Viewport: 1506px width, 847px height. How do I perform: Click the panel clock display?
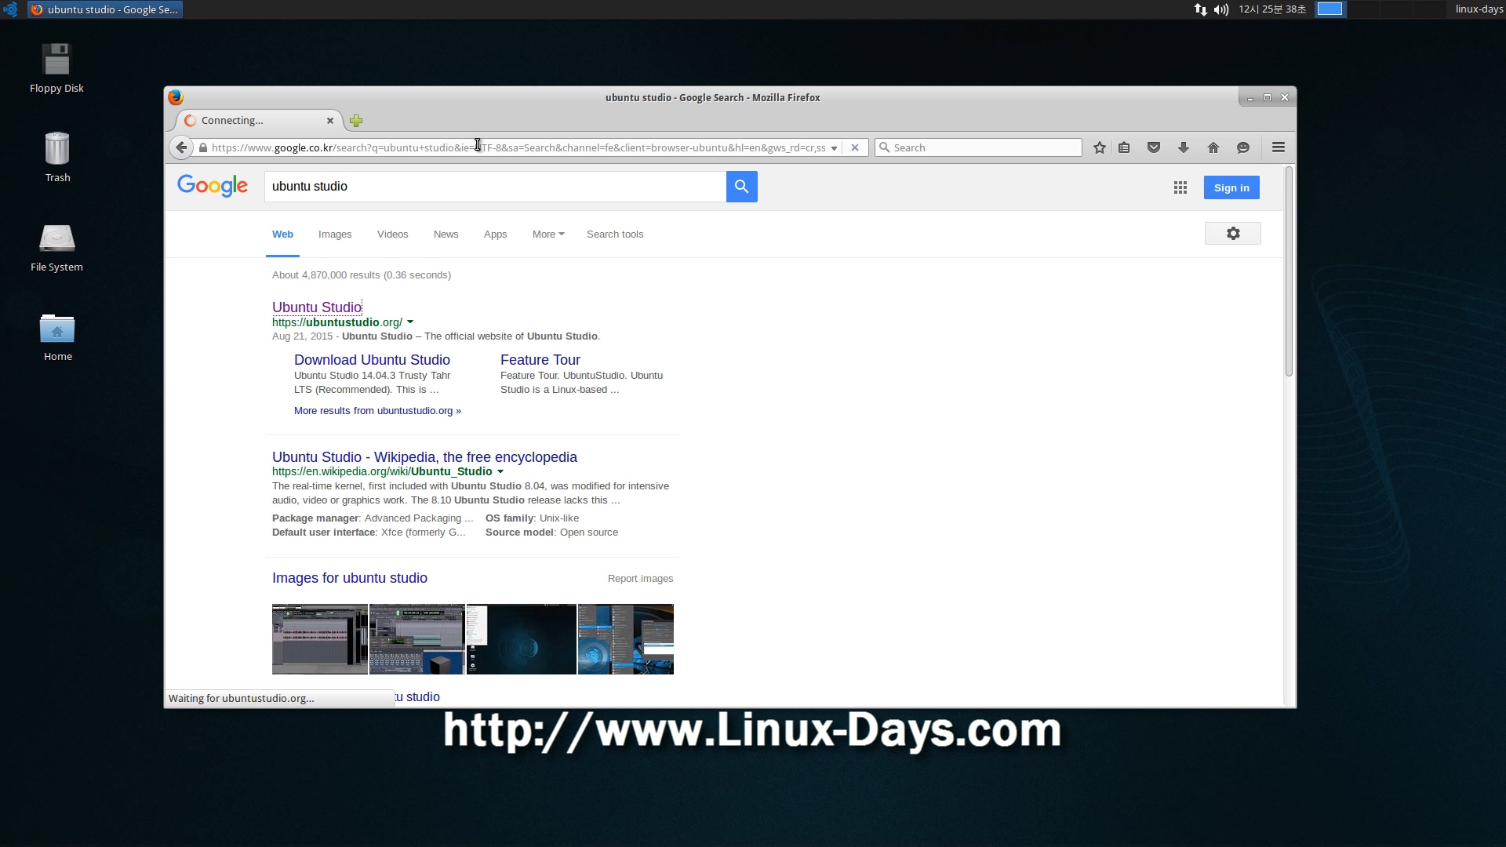point(1272,9)
